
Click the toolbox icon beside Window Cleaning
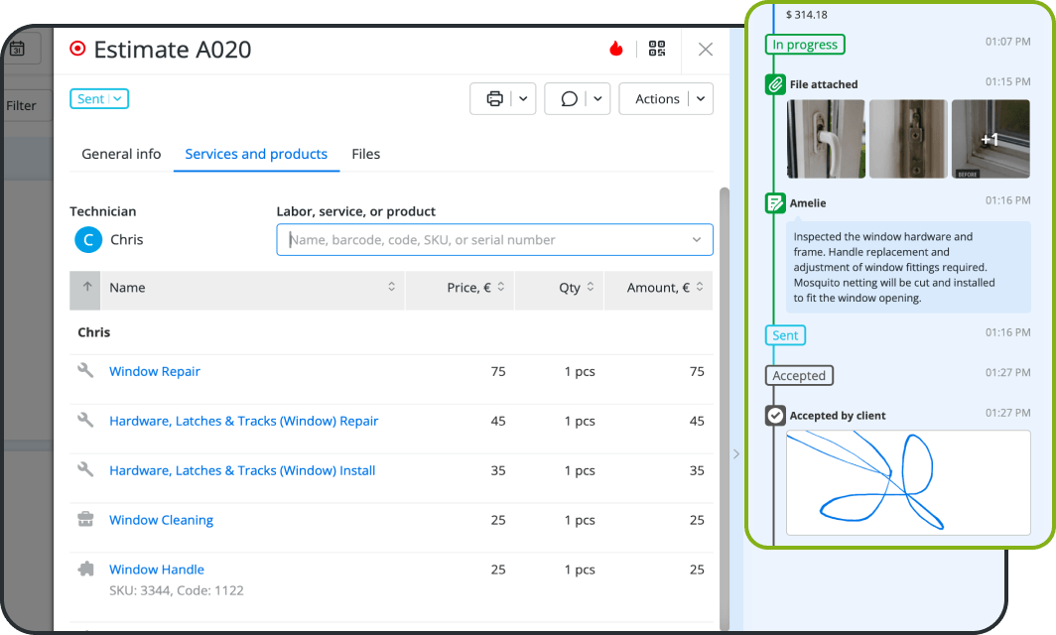85,519
